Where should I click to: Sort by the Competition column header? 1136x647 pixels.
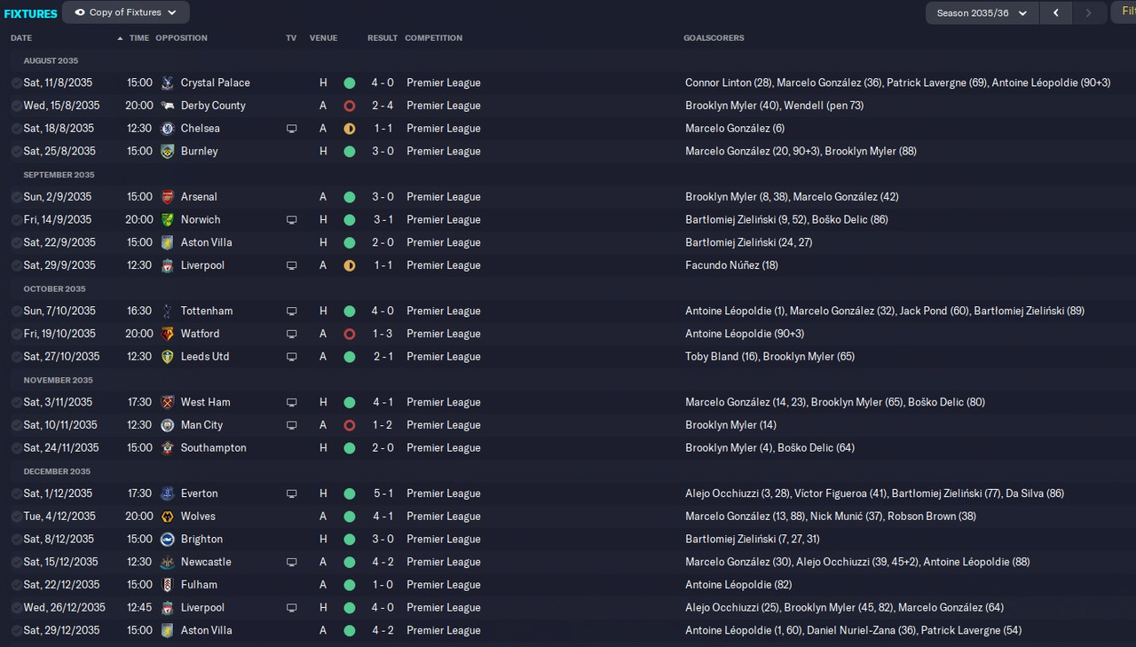[434, 38]
